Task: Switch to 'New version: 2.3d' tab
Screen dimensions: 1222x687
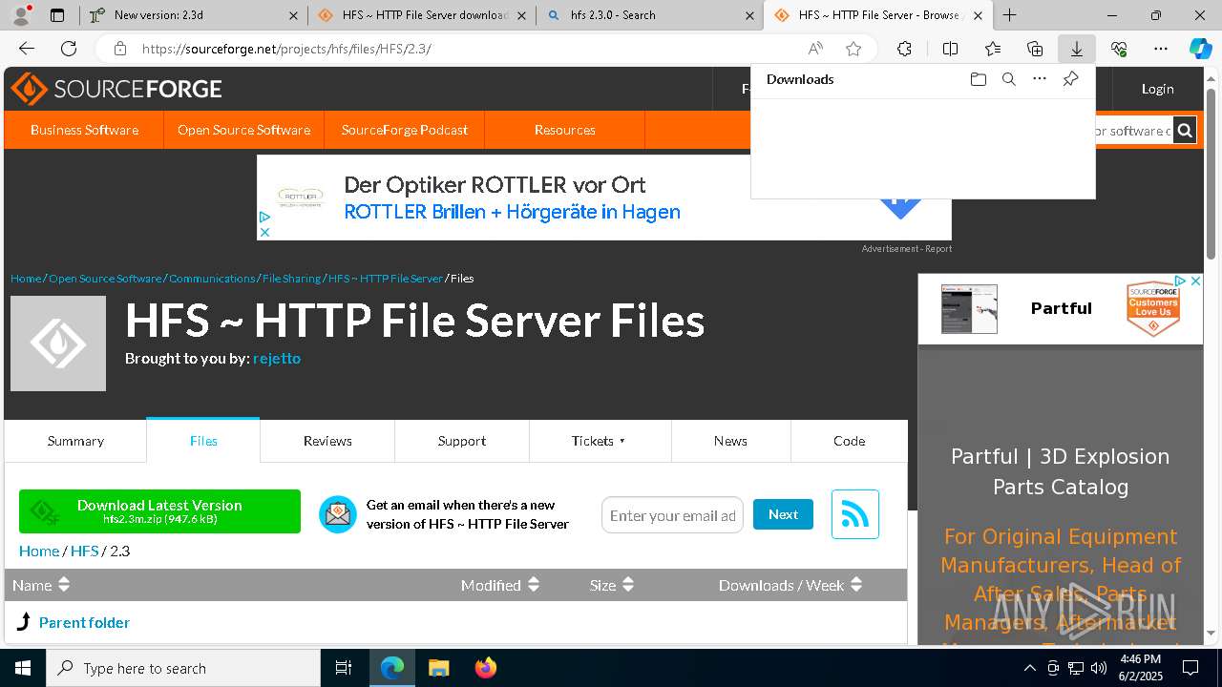Action: pyautogui.click(x=193, y=15)
